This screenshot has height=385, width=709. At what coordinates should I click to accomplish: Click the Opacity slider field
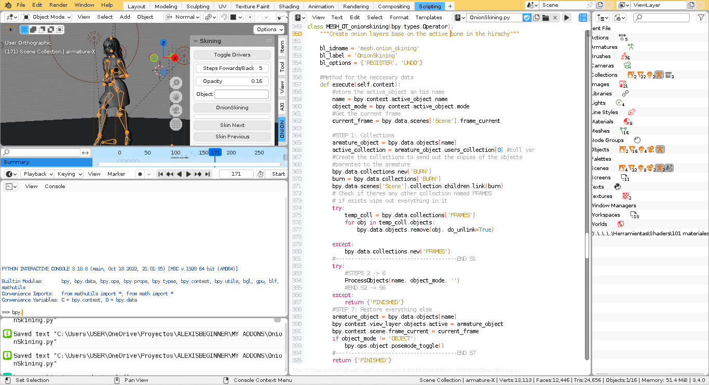(232, 81)
